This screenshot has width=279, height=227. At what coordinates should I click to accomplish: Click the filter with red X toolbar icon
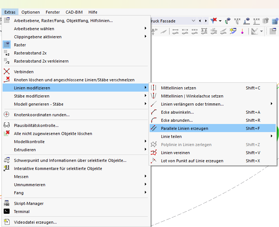pyautogui.click(x=213, y=21)
